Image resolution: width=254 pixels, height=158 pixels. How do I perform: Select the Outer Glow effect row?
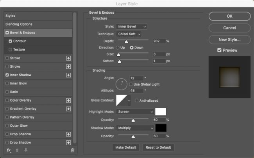tap(38, 126)
